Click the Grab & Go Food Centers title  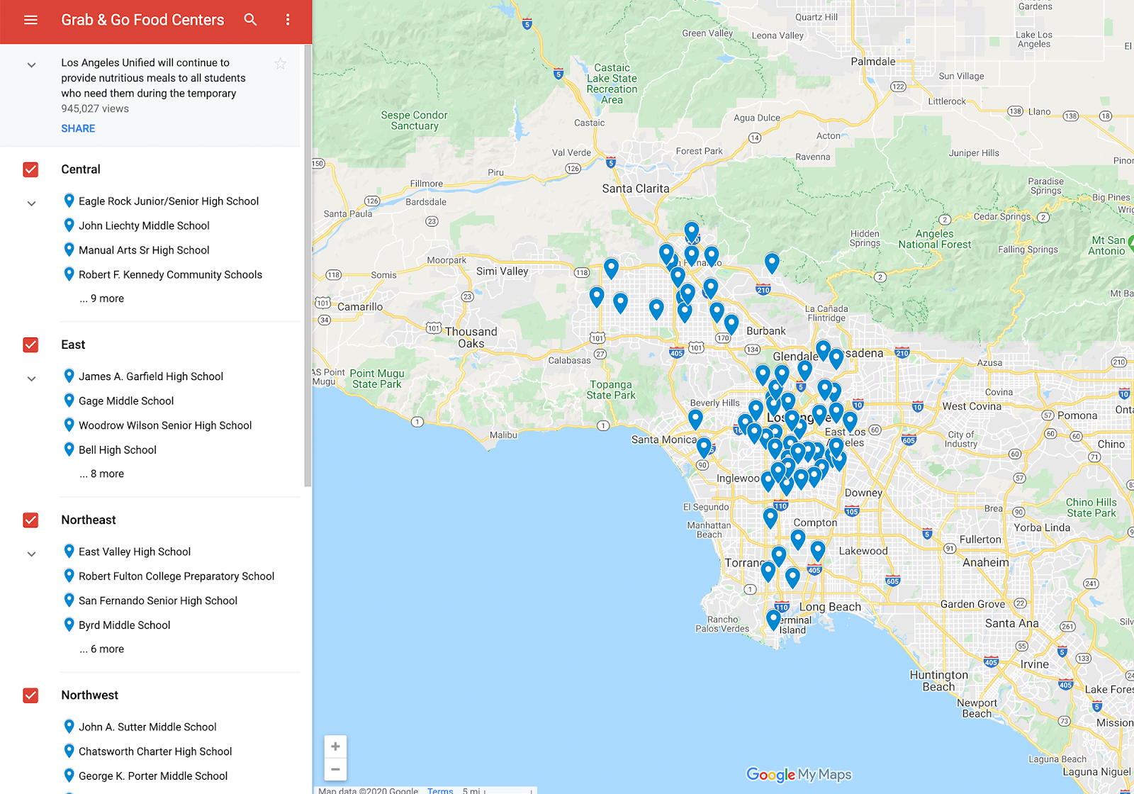point(142,20)
